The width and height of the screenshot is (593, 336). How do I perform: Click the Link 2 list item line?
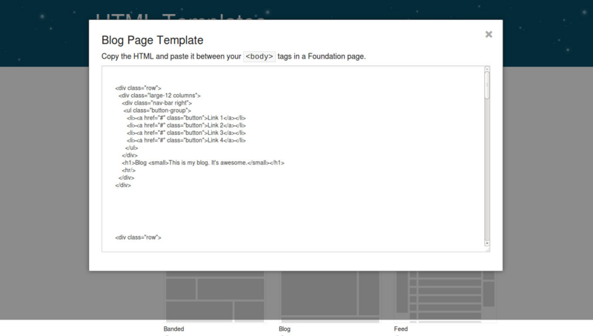[x=187, y=125]
